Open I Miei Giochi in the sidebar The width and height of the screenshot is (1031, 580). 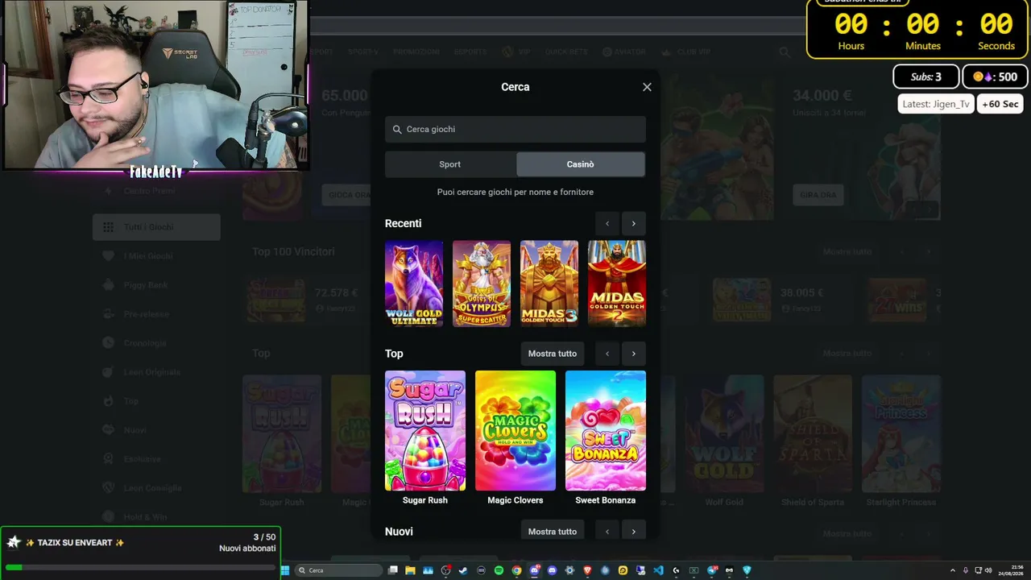click(x=156, y=256)
